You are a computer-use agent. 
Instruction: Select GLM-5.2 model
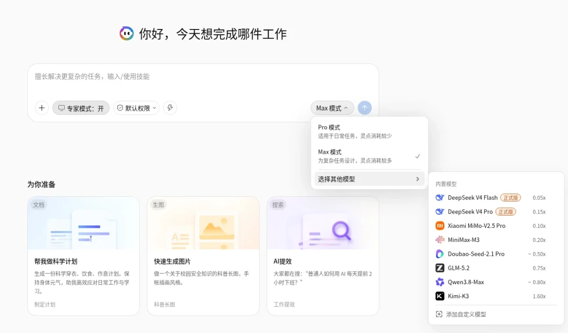click(x=495, y=268)
